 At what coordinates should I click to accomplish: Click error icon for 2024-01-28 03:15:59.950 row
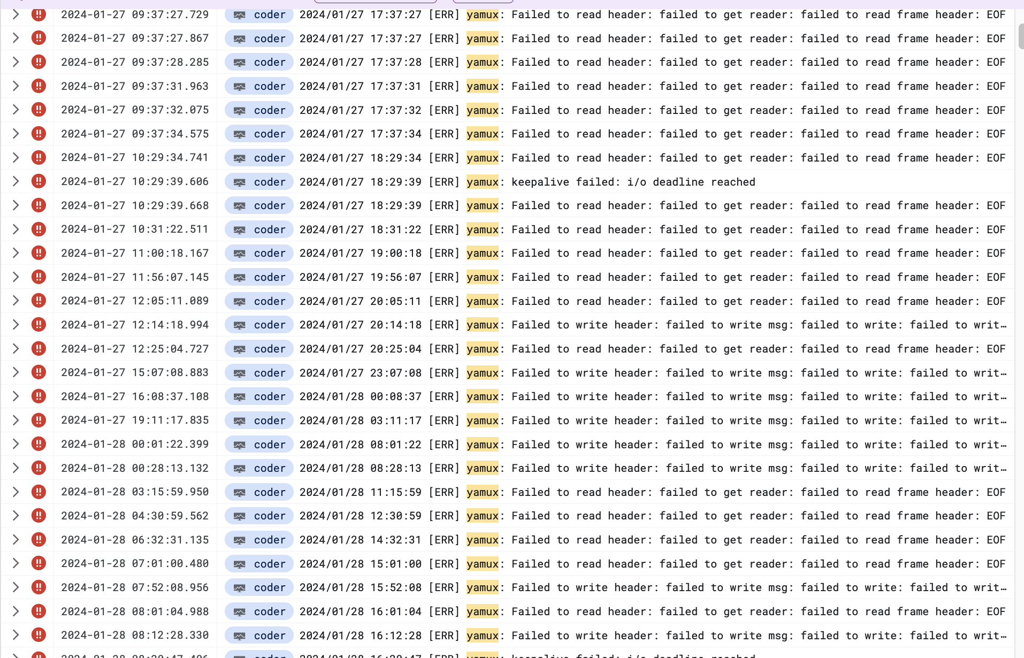click(x=39, y=492)
